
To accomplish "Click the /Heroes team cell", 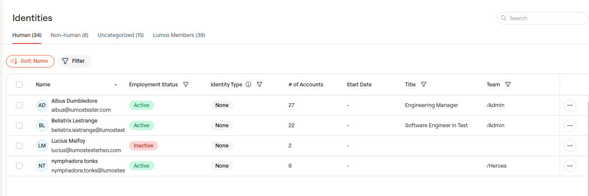I will [497, 166].
